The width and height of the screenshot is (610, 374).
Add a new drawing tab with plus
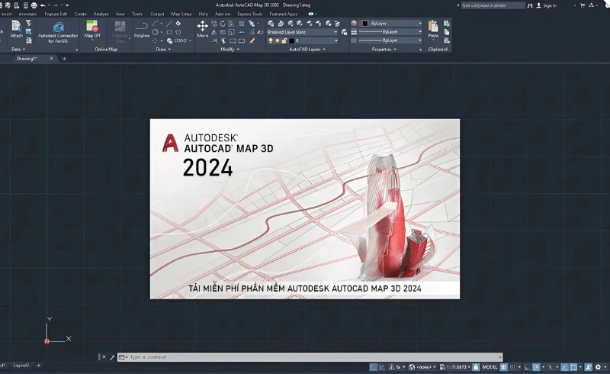[64, 59]
